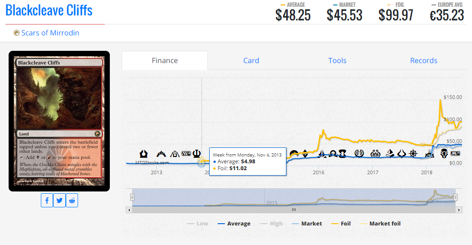Image resolution: width=472 pixels, height=245 pixels.
Task: Open the Tools tab
Action: tap(337, 60)
